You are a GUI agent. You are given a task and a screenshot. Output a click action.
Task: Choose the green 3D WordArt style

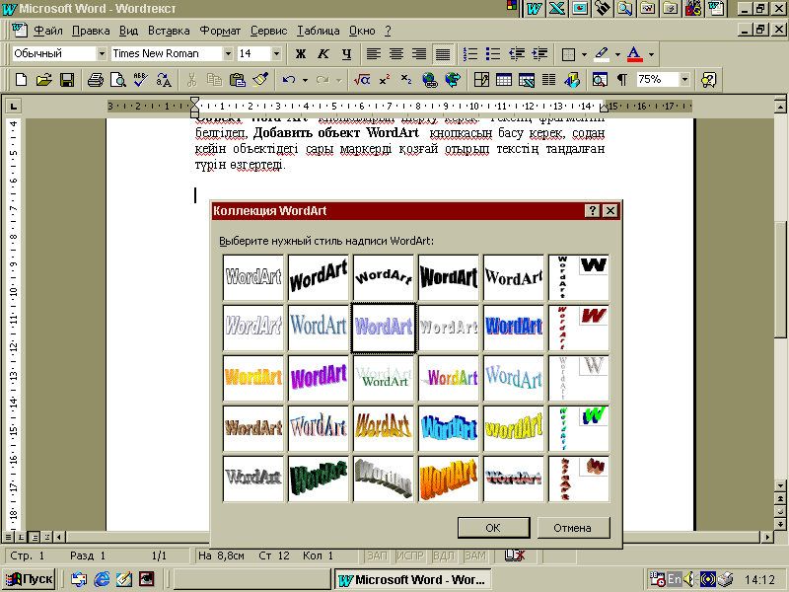pos(318,479)
